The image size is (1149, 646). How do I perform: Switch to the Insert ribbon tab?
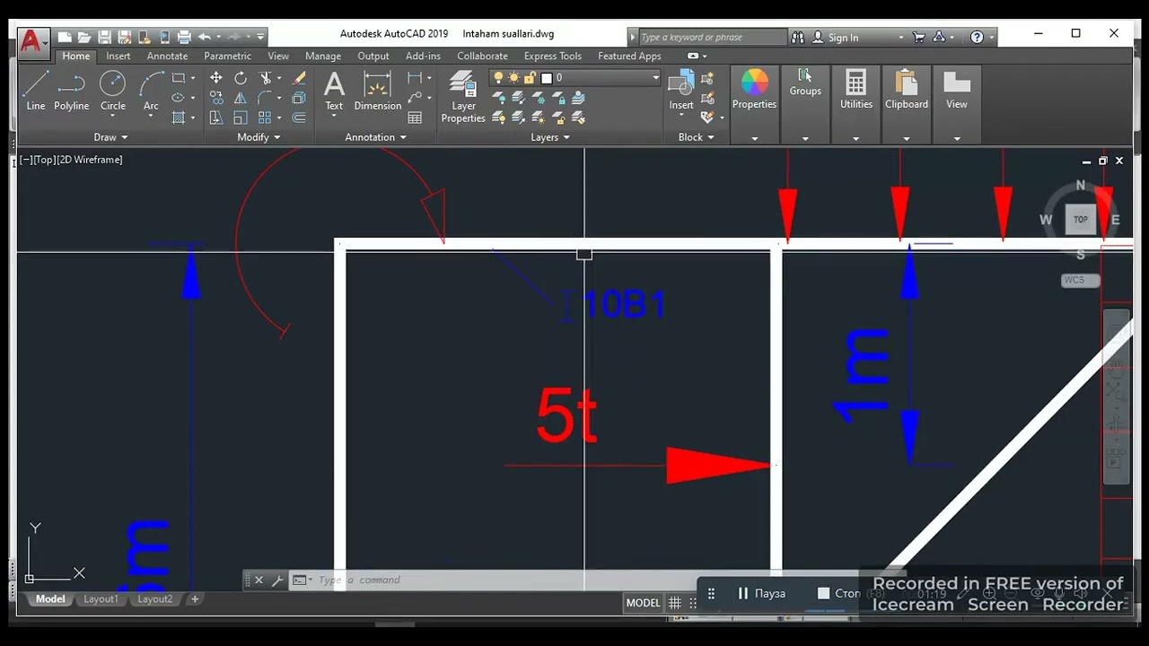(118, 56)
